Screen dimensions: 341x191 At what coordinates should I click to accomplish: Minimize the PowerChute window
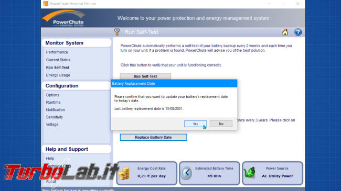pyautogui.click(x=269, y=4)
